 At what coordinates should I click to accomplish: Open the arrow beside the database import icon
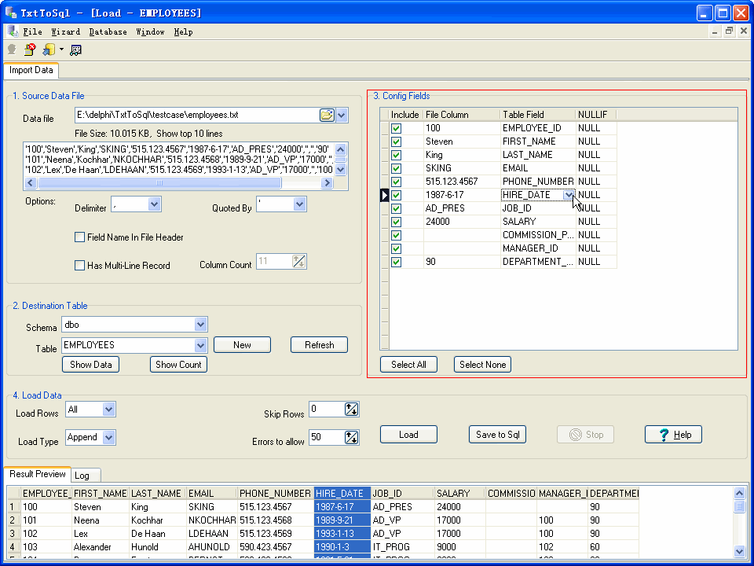pos(61,50)
